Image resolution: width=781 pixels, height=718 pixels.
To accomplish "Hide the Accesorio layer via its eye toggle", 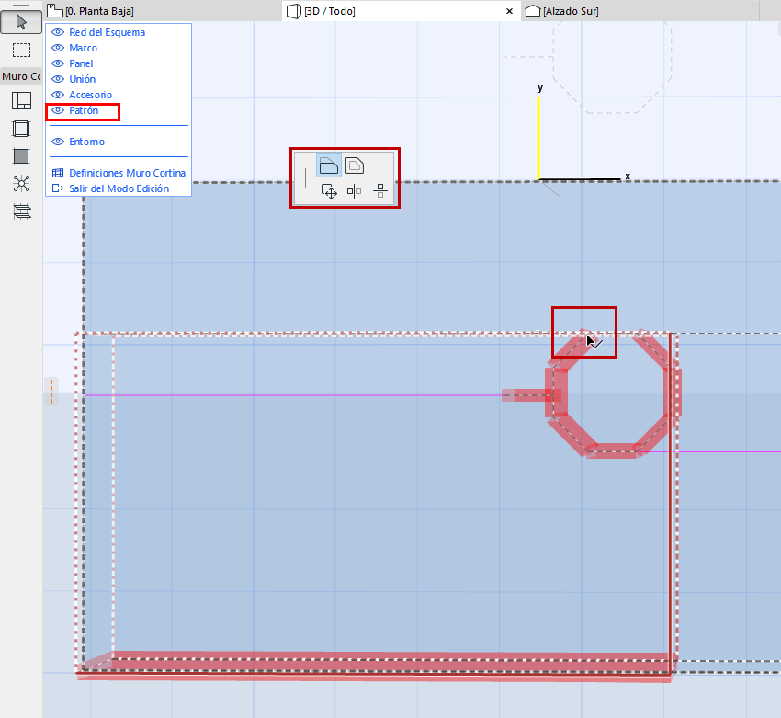I will tap(57, 95).
